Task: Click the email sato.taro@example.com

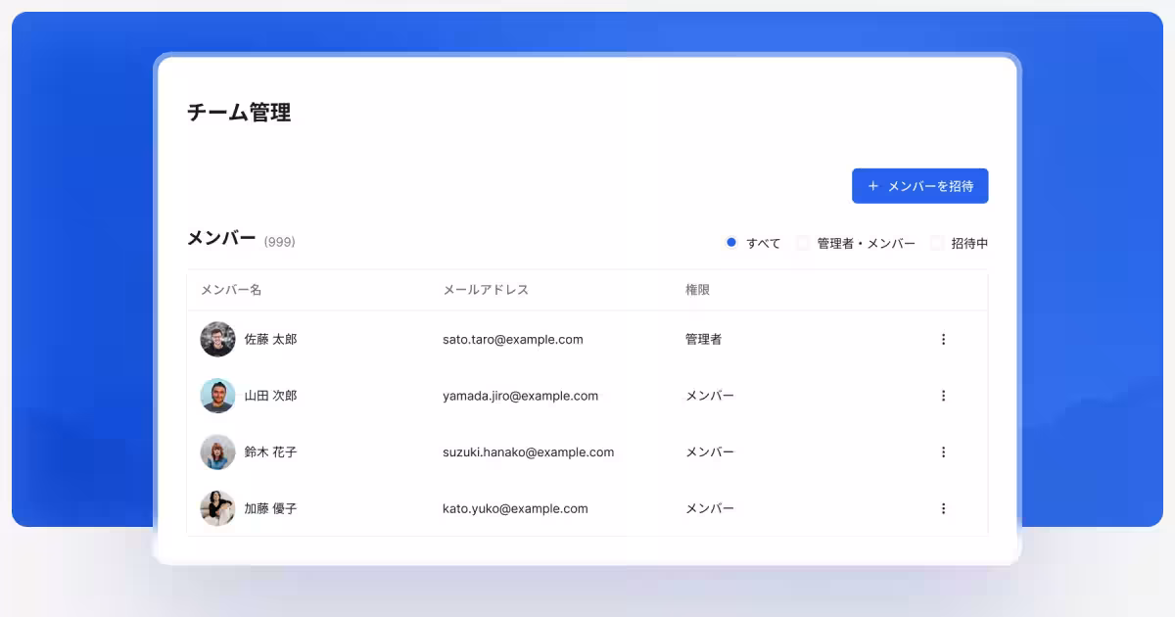Action: click(x=512, y=339)
